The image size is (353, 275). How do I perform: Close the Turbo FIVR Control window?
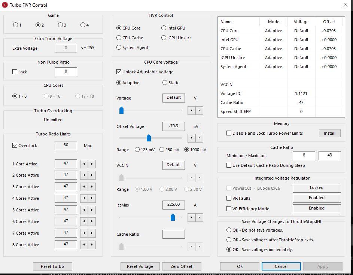(346, 5)
